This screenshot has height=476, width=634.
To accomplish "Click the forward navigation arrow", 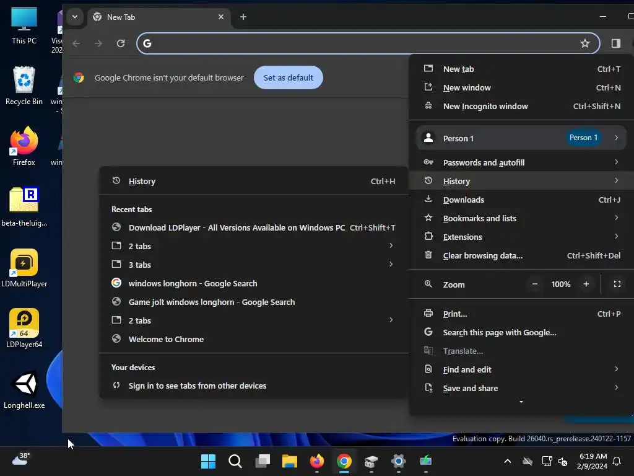I will (x=98, y=43).
